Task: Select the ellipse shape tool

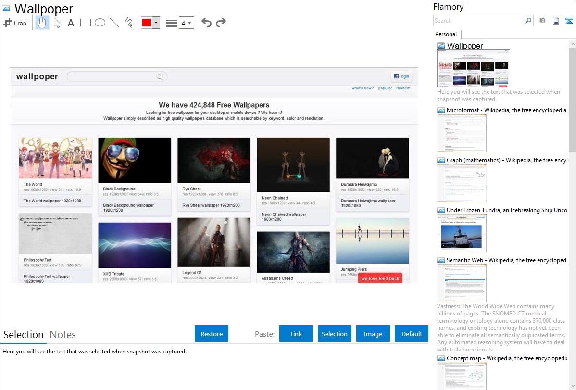Action: (x=100, y=23)
